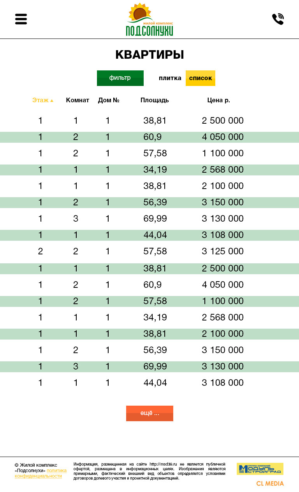
Task: Sort by Дом № column
Action: pos(109,100)
